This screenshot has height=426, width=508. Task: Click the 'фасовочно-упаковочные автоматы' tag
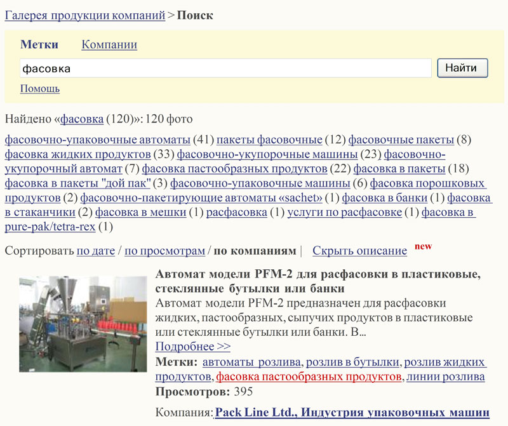click(97, 140)
